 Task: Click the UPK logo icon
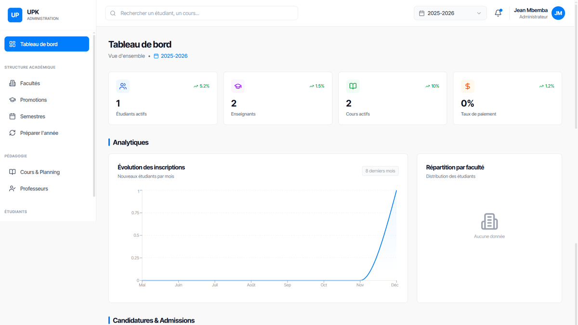15,15
